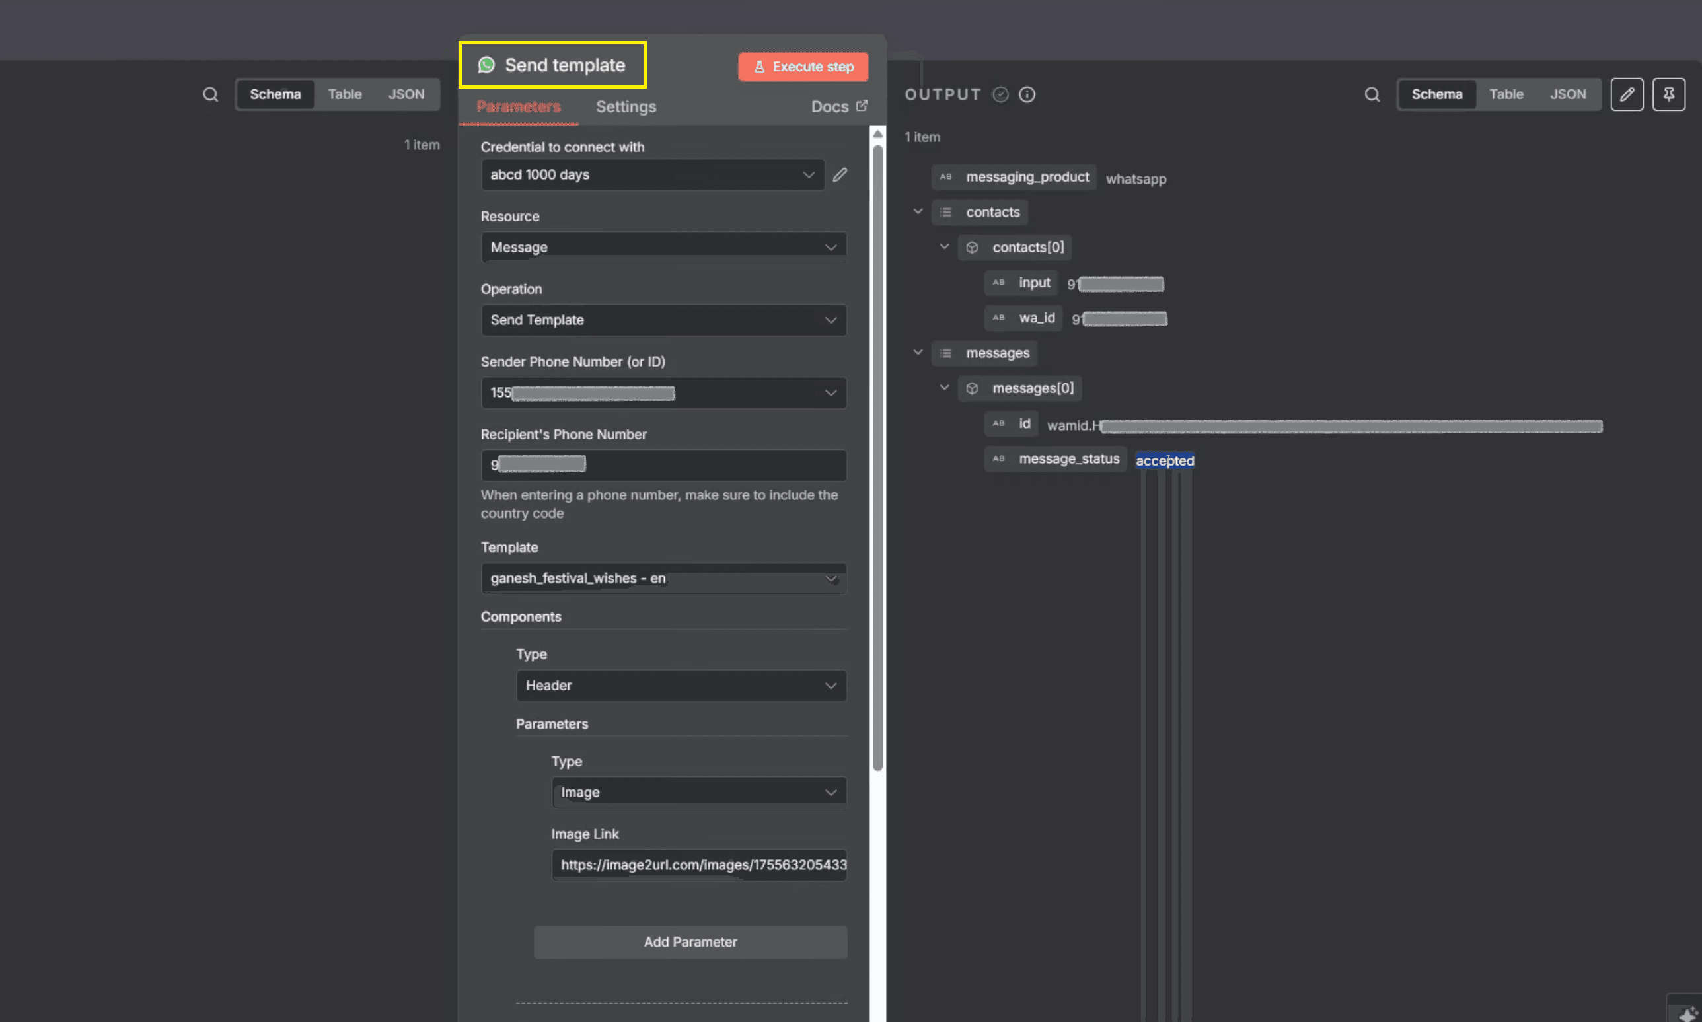
Task: Click the info icon next to OUTPUT
Action: click(x=1027, y=94)
